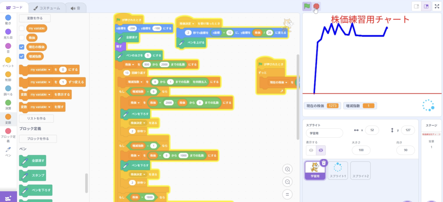
Task: Switch to large stage layout
Action: (426, 6)
